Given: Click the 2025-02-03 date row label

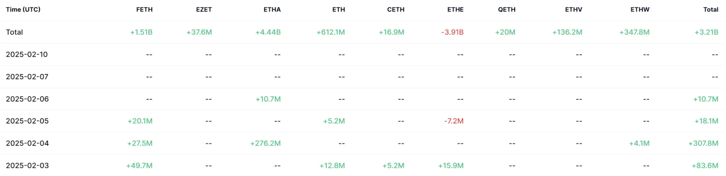Looking at the screenshot, I should pyautogui.click(x=27, y=165).
